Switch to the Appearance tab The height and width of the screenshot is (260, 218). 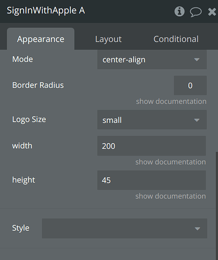click(x=41, y=39)
